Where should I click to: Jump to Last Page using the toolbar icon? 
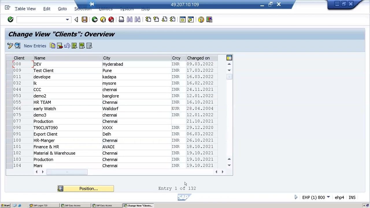173,19
